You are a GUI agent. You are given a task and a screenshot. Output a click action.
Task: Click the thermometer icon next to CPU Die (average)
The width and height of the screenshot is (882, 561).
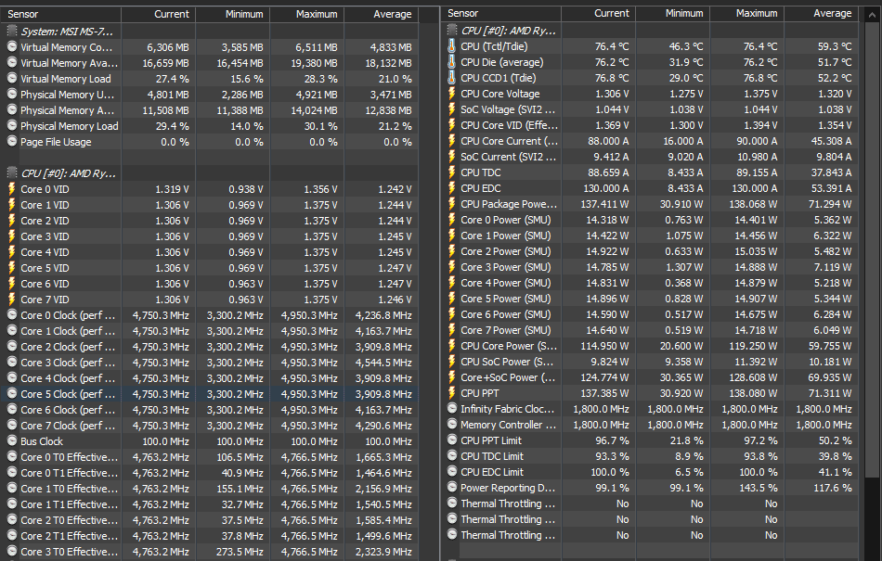[x=452, y=63]
